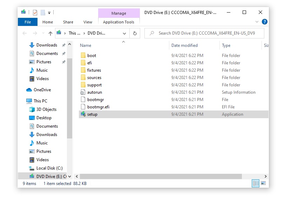Screen dimensions: 285x200
Task: Sort by the Type column header
Action: [x=240, y=45]
